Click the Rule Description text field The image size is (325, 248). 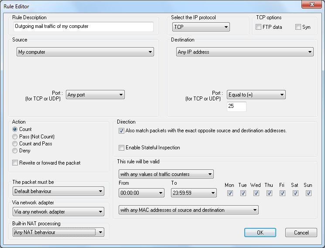pos(83,27)
